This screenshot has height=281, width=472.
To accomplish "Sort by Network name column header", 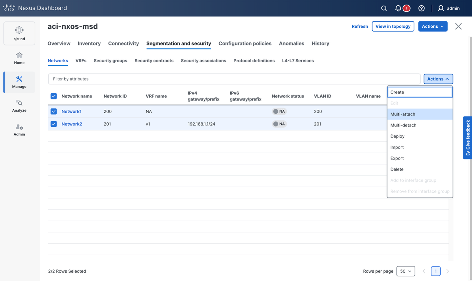I will (77, 96).
